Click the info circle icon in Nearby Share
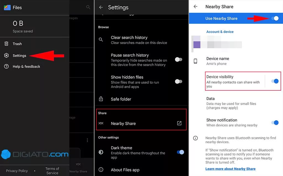The width and height of the screenshot is (283, 176). click(x=195, y=138)
